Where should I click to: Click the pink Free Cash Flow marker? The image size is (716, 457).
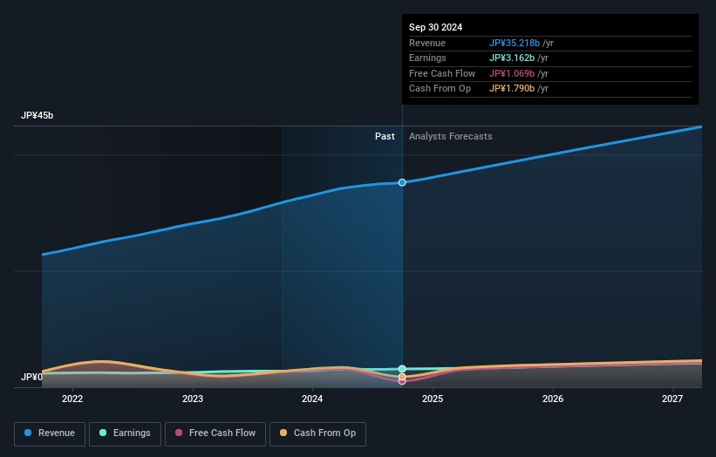tap(402, 381)
